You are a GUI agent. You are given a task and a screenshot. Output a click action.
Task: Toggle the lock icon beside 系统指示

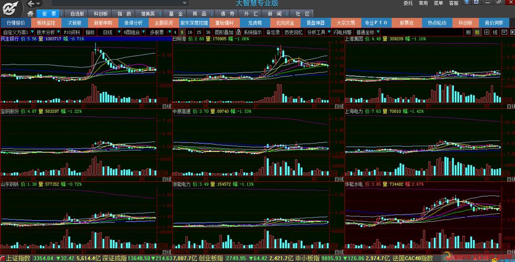pos(238,32)
